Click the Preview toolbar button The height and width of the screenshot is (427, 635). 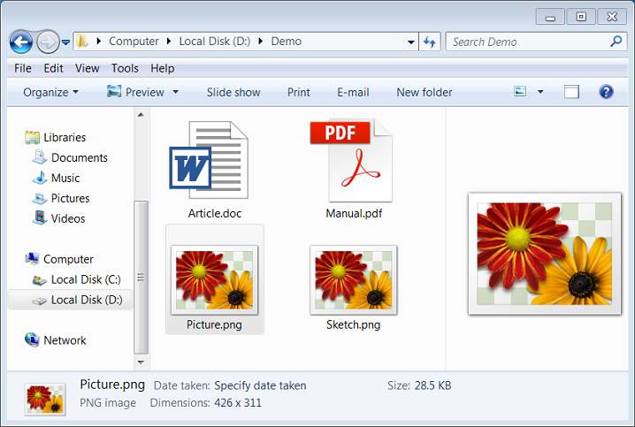coord(135,92)
